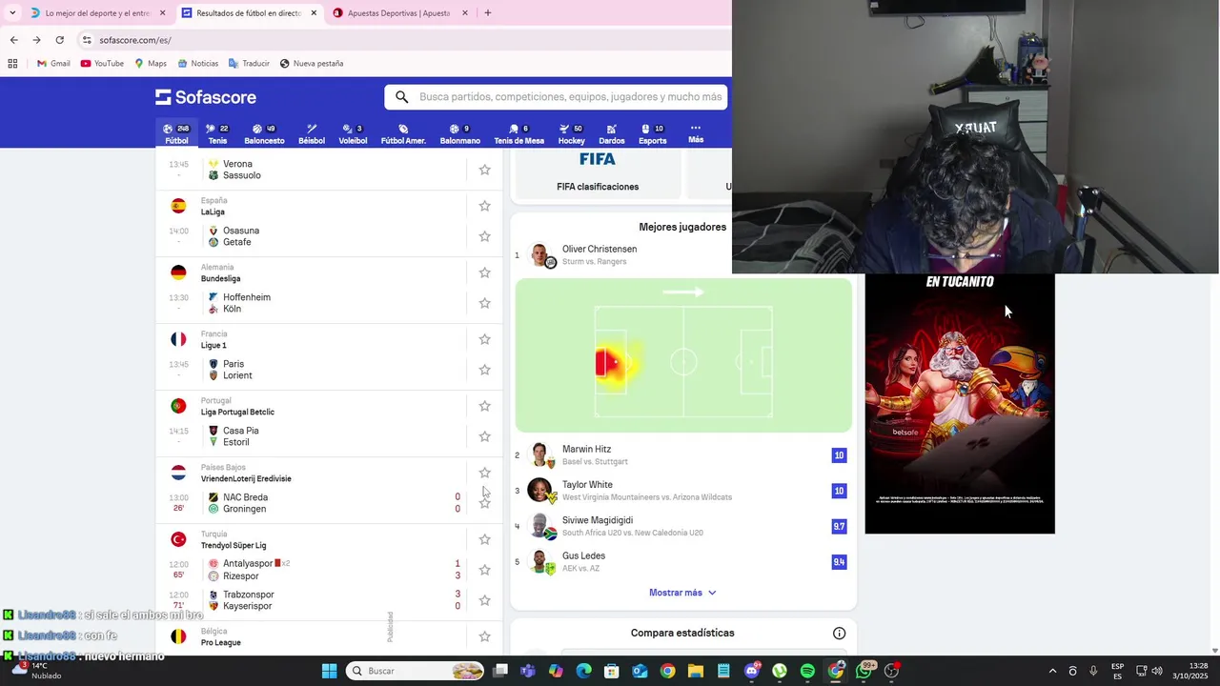Open FIFA clasificaciones card
The image size is (1220, 686).
(x=598, y=173)
